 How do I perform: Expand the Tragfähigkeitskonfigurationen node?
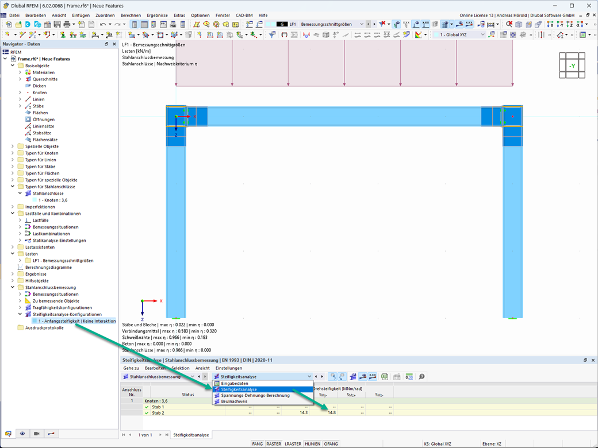20,307
